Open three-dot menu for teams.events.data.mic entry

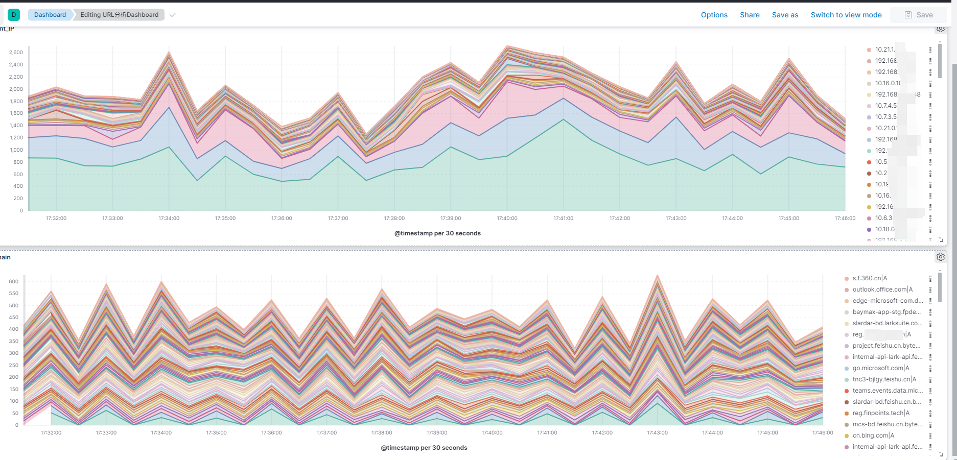tap(930, 391)
